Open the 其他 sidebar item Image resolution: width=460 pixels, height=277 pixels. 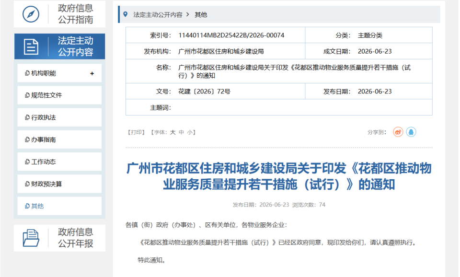coord(59,206)
